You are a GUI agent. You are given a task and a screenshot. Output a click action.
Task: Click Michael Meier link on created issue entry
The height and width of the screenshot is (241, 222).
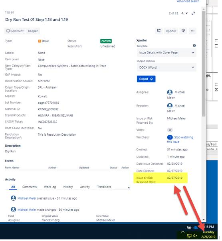(27, 198)
